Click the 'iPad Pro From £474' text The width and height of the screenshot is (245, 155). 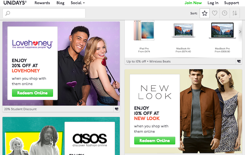pyautogui.click(x=144, y=50)
